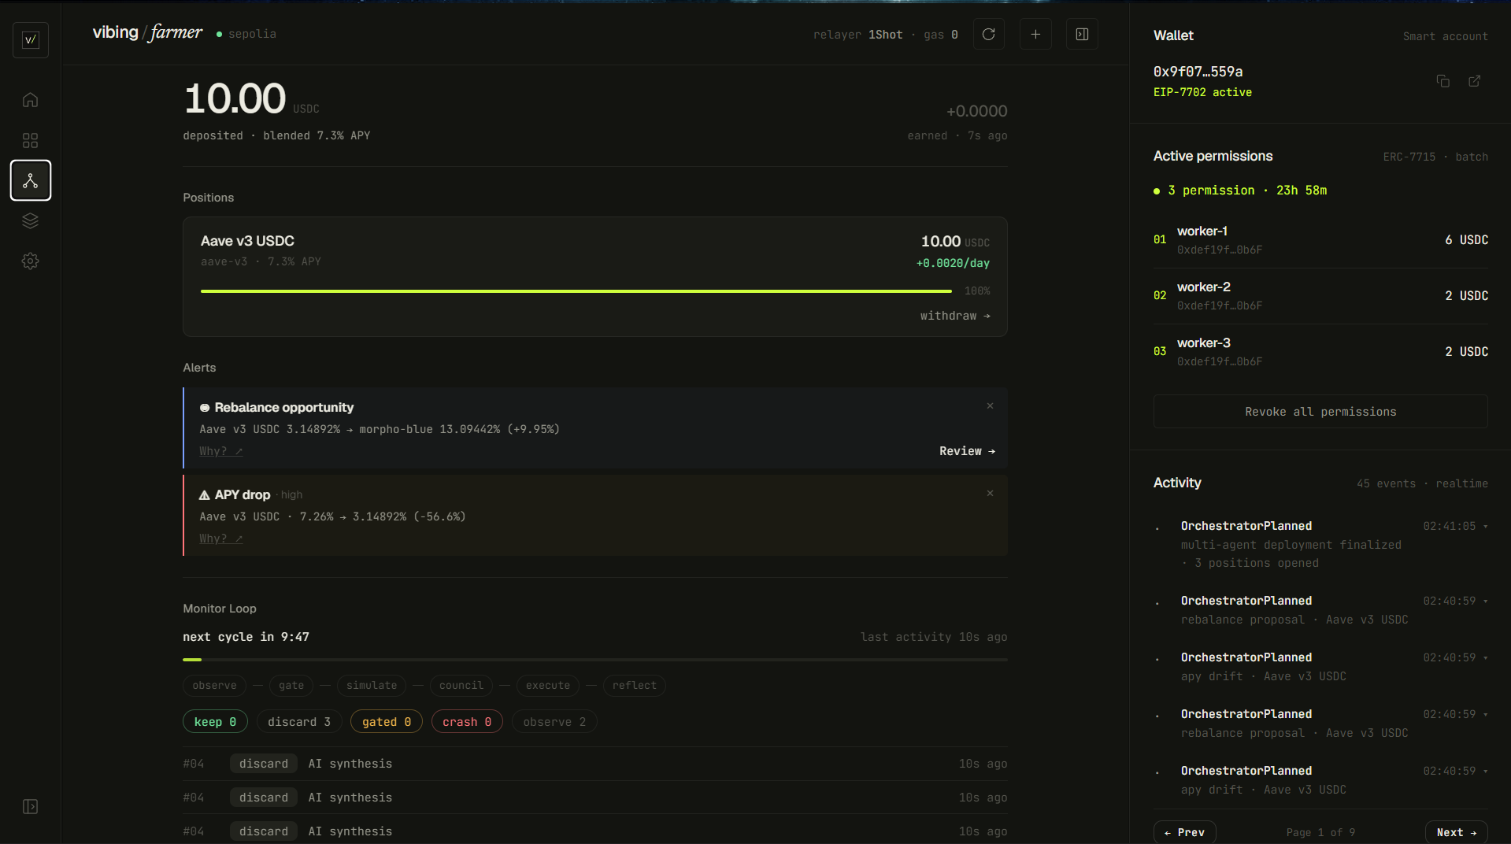Click the Aave v3 USDC position title

[x=247, y=241]
